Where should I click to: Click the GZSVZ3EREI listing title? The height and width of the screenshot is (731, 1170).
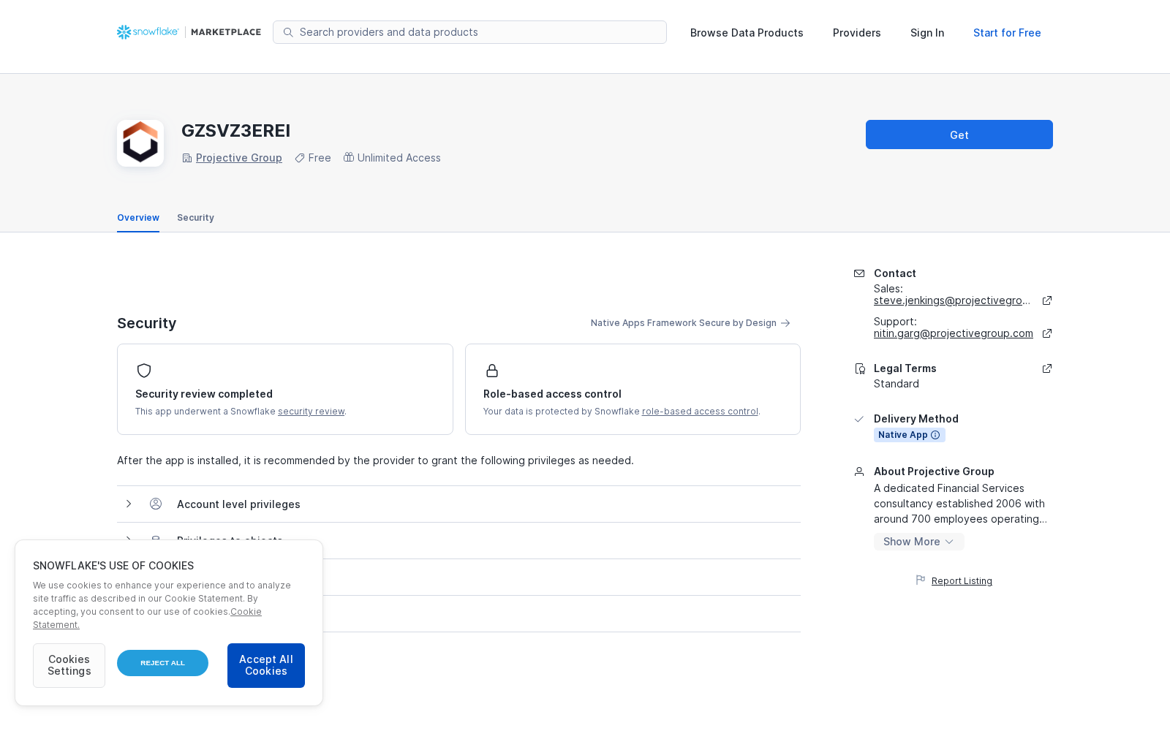236,131
